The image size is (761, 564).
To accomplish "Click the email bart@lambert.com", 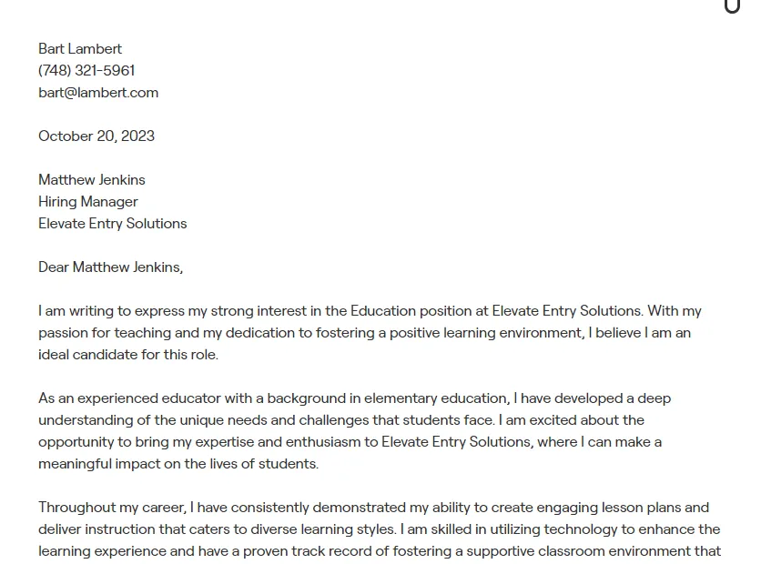I will (x=98, y=93).
